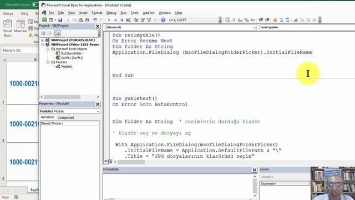The image size is (355, 200).
Task: Switch to Full Module View at code bottom
Action: pyautogui.click(x=110, y=162)
